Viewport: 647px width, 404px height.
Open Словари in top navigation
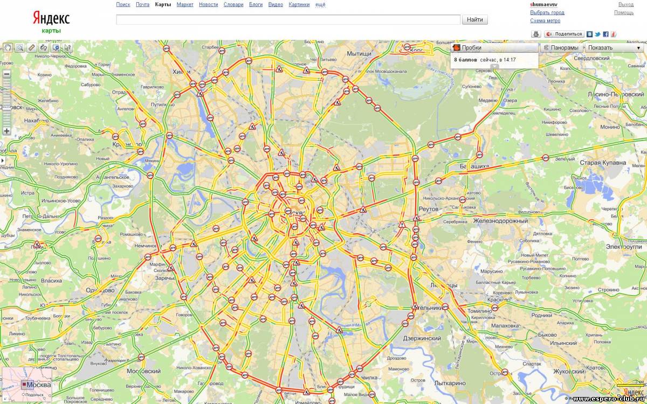[233, 4]
